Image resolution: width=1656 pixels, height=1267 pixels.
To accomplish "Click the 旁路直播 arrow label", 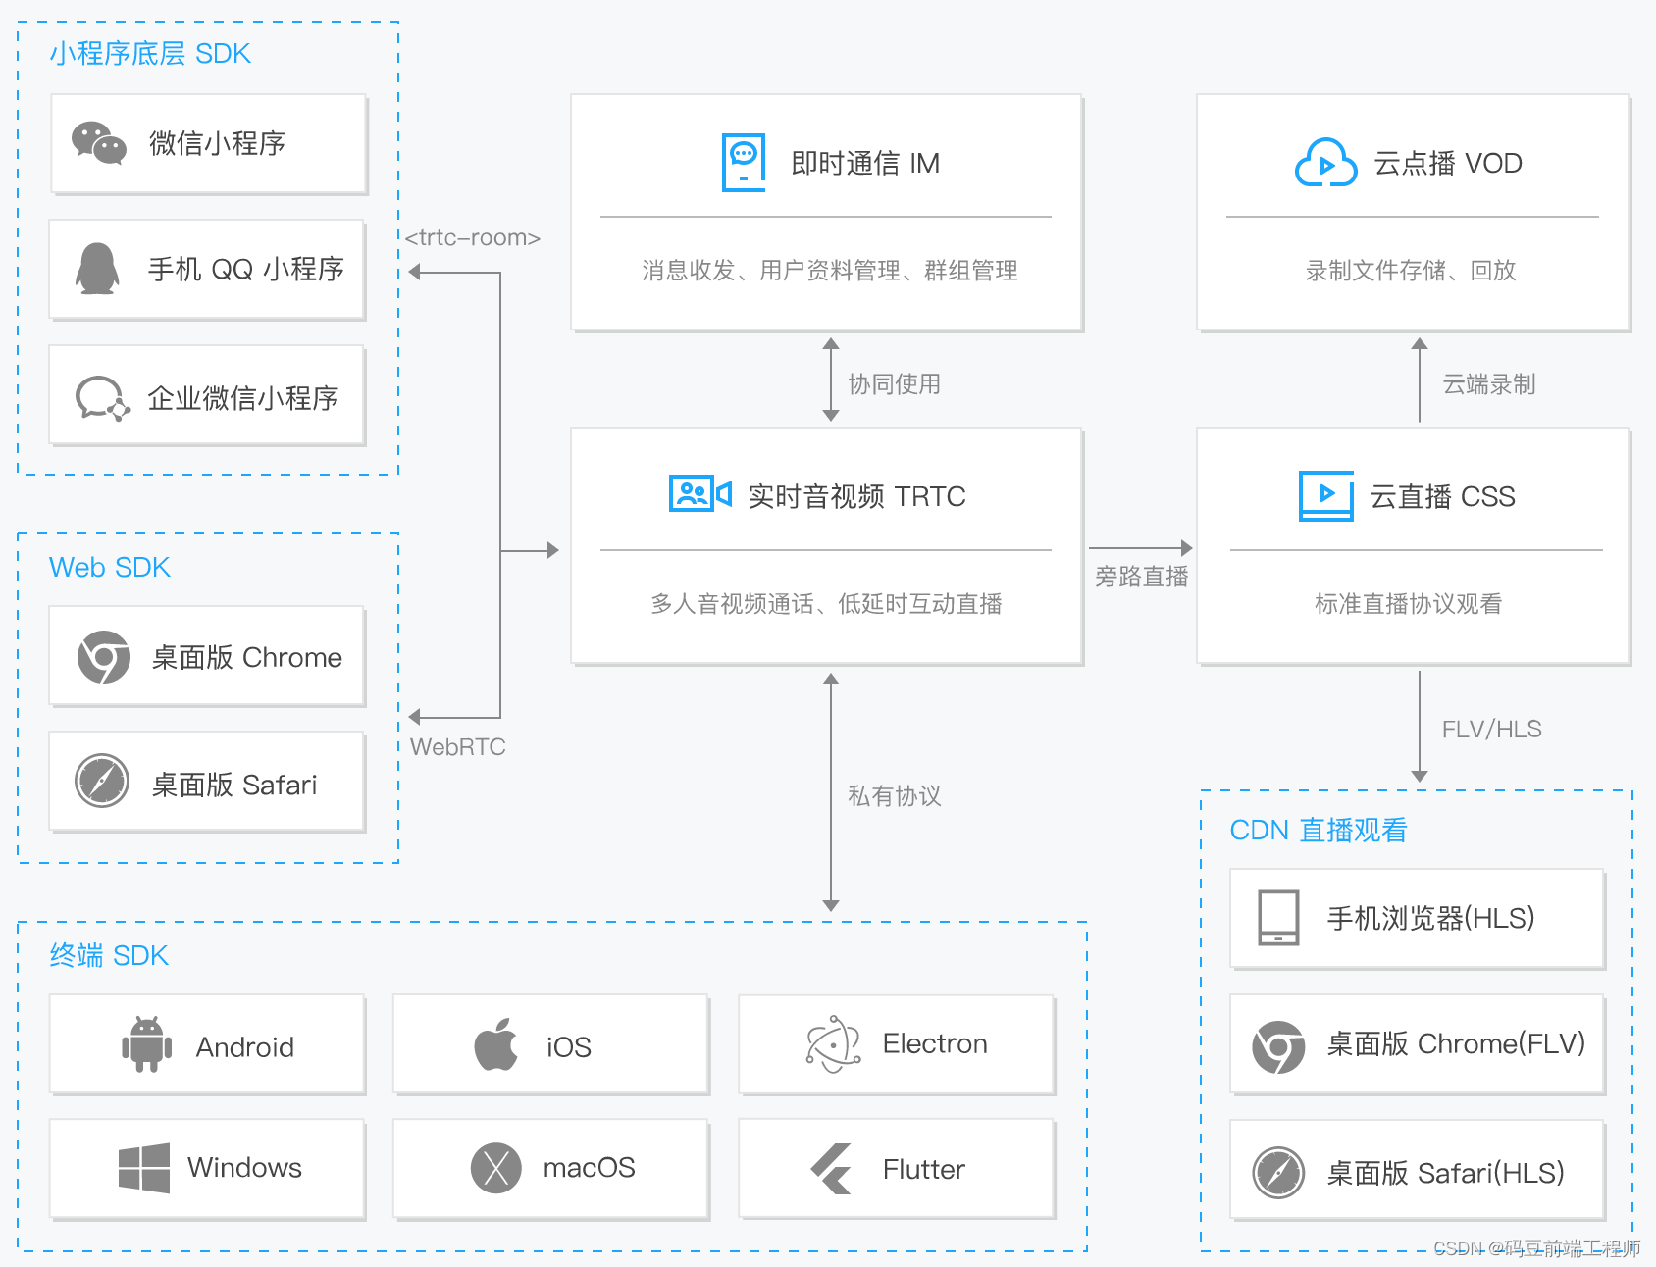I will 1142,576.
